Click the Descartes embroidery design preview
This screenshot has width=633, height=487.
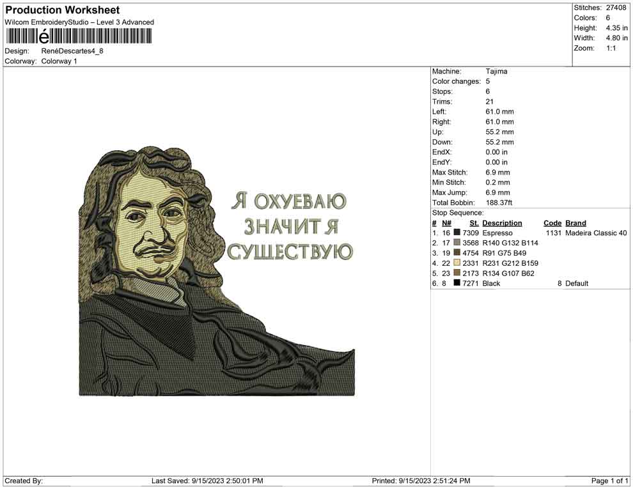(217, 271)
